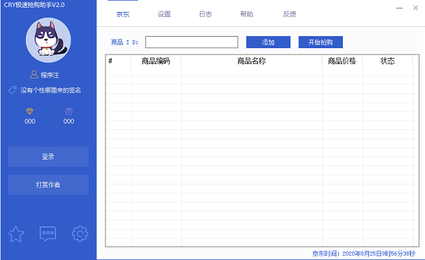This screenshot has width=425, height=260.
Task: Close the application window
Action: coord(416,8)
